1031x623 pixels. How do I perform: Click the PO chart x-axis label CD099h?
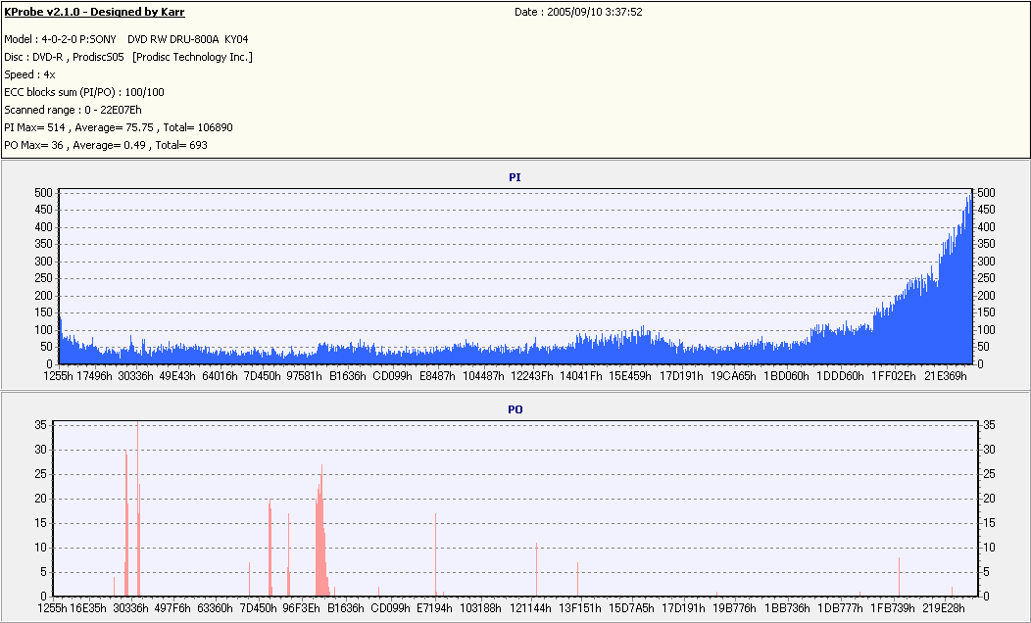pyautogui.click(x=391, y=608)
